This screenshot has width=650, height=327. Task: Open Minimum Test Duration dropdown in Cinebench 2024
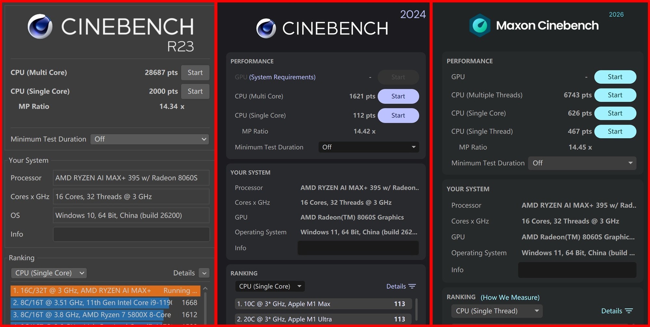click(x=368, y=147)
